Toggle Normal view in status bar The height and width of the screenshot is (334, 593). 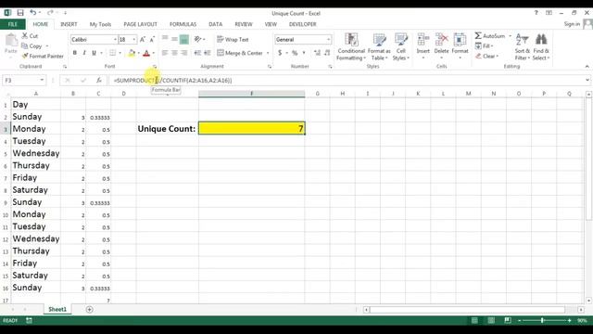(x=474, y=320)
